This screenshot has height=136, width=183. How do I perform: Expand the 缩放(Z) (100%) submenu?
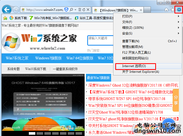point(148,28)
